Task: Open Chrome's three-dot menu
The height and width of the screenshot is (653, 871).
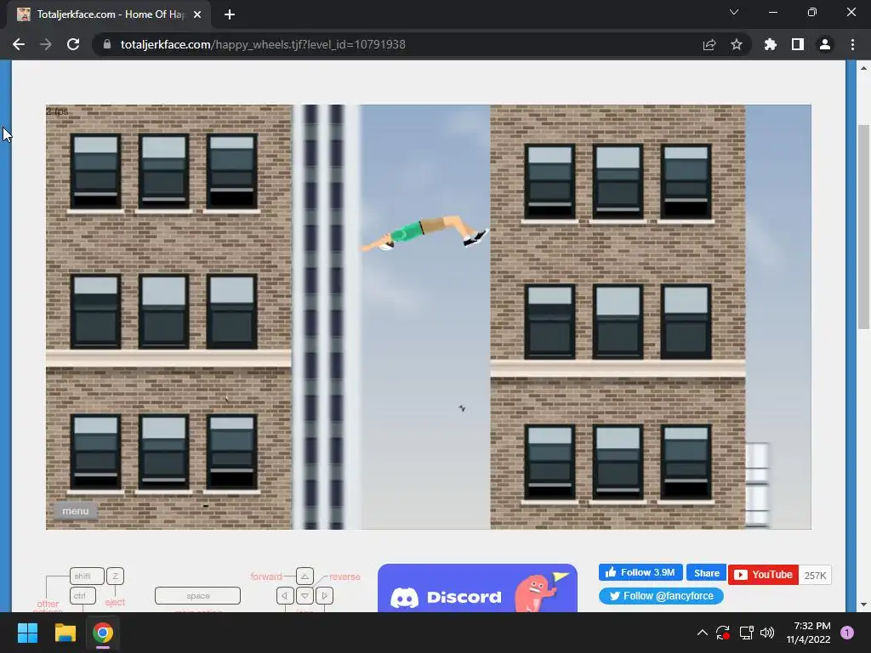Action: [x=852, y=44]
